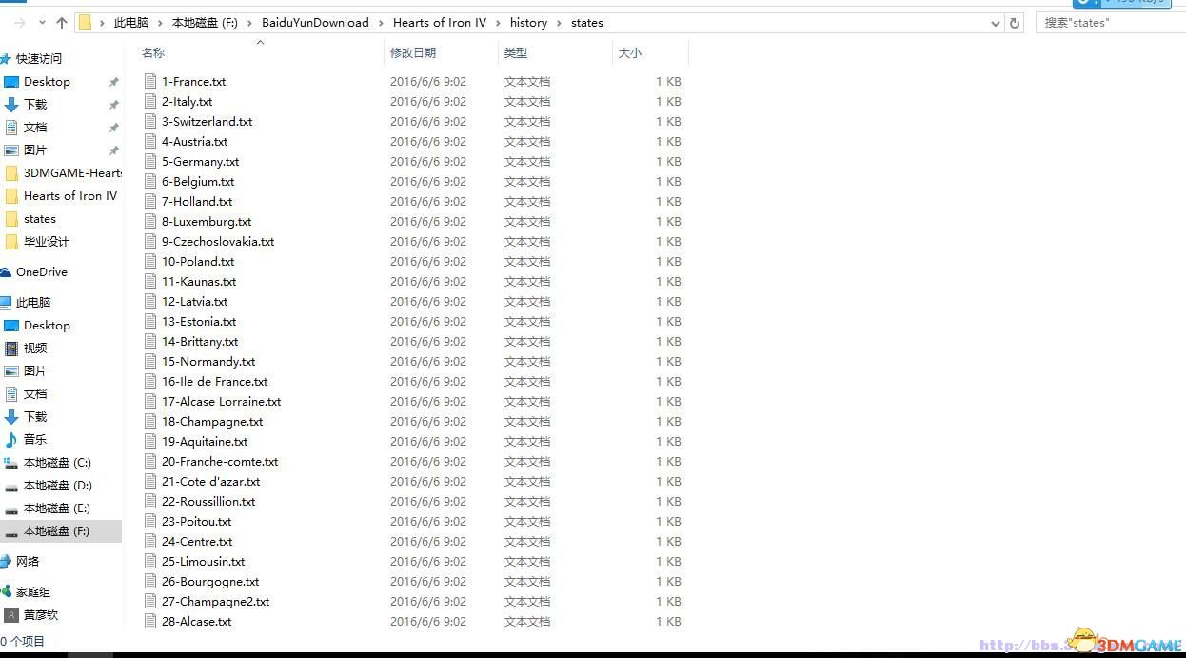Screen dimensions: 1186x658
Task: Open the Hearts of Iron IV sidebar folder
Action: [69, 196]
